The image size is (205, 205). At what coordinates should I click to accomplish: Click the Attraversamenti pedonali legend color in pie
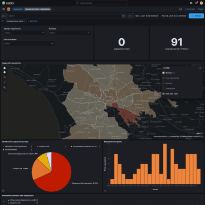[72, 146]
